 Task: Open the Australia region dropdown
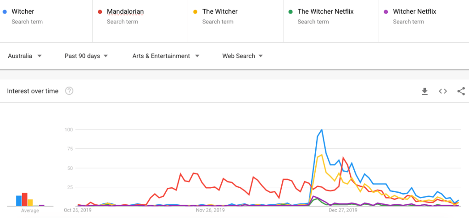pyautogui.click(x=25, y=56)
